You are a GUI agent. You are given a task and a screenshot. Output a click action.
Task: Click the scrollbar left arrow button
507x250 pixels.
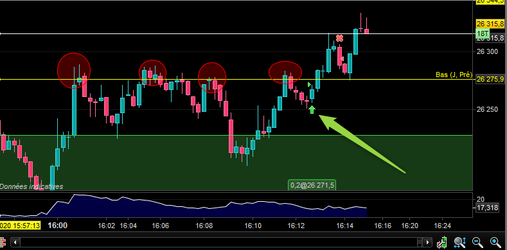click(15, 242)
